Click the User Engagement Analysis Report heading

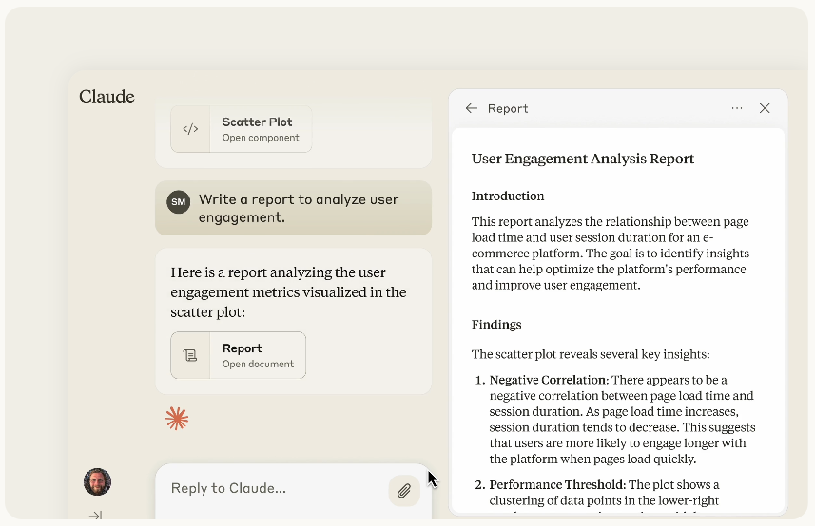[583, 159]
